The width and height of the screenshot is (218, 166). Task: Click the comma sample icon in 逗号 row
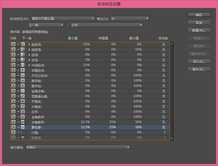pyautogui.click(x=23, y=55)
